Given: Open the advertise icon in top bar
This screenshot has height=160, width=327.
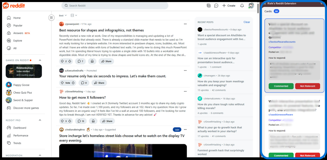Looking at the screenshot, I should pyautogui.click(x=209, y=6).
